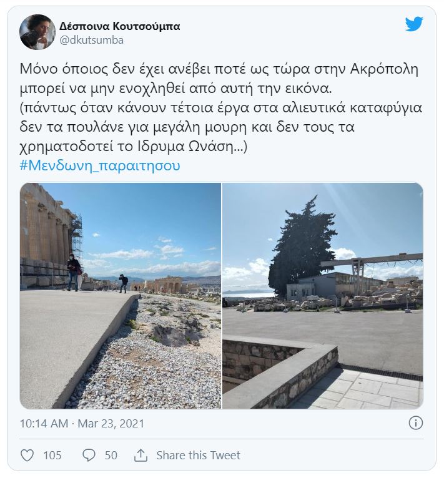The width and height of the screenshot is (444, 478).
Task: Visit the @dkutsumba handle
Action: pos(92,40)
